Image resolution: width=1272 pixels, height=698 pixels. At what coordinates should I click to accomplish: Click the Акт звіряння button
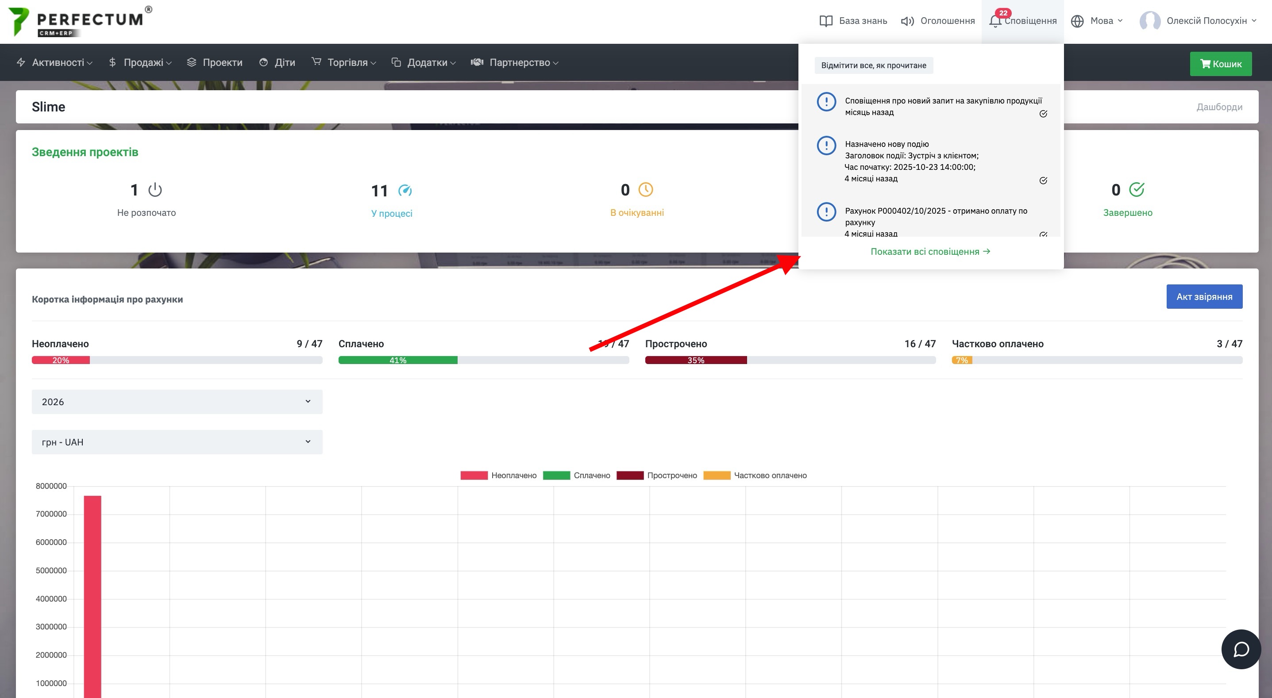1204,296
